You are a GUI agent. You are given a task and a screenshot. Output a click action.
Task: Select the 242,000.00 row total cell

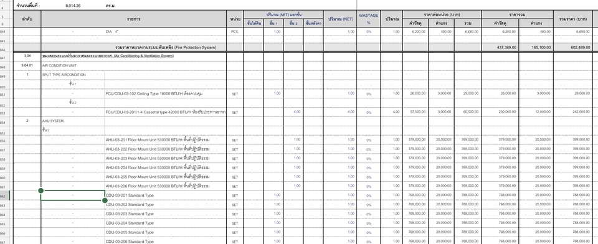pyautogui.click(x=573, y=112)
